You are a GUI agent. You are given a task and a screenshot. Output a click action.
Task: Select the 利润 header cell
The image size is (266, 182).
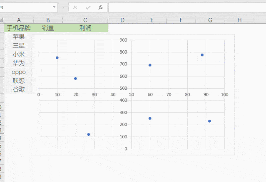(85, 28)
